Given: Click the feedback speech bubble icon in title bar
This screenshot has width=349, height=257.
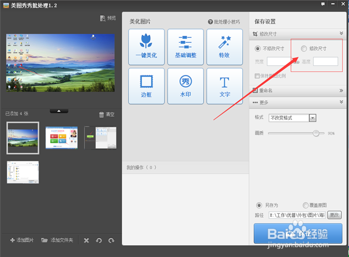Looking at the screenshot, I should 323,4.
